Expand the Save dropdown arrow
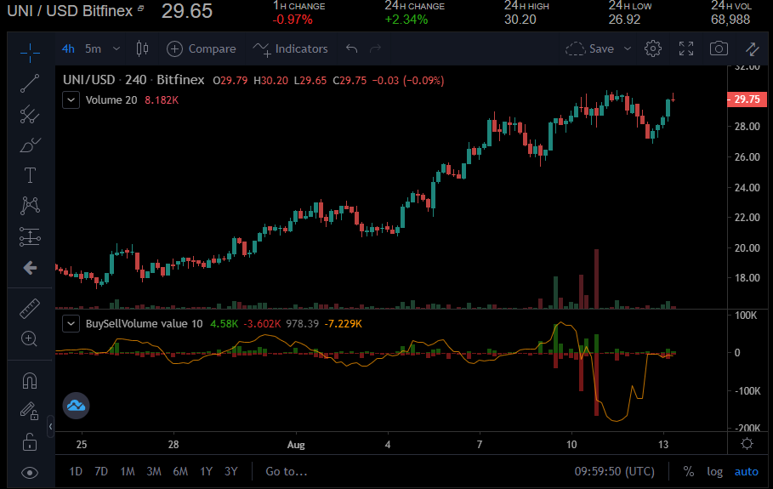This screenshot has height=489, width=773. (628, 48)
